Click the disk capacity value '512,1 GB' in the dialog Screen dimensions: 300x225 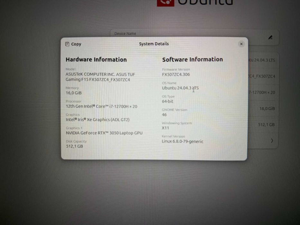[74, 146]
